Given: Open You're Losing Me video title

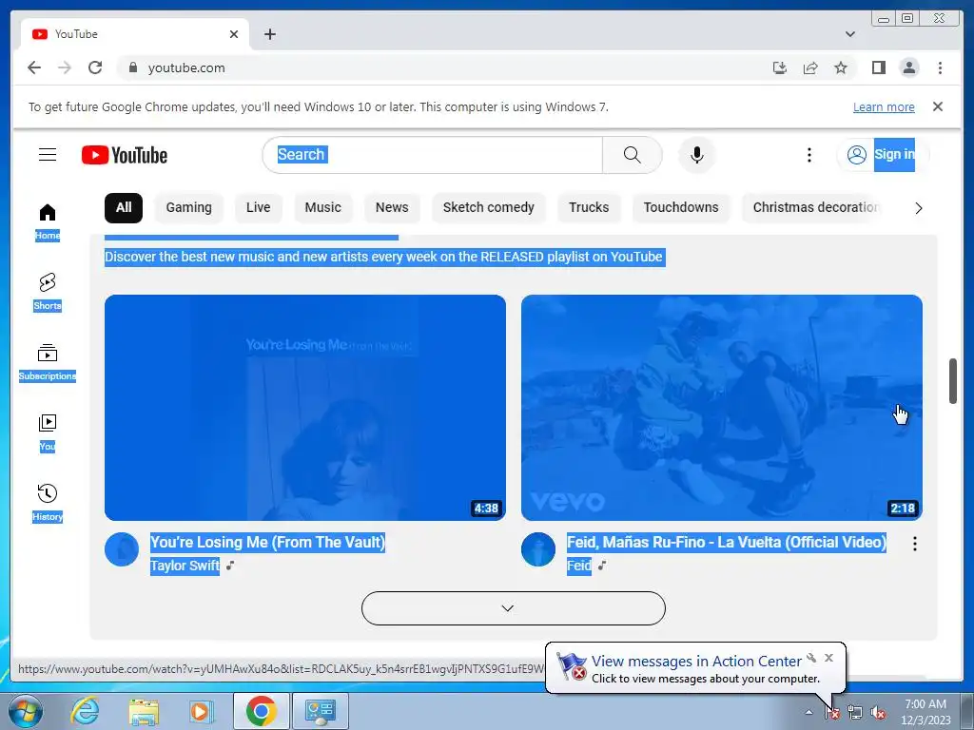Looking at the screenshot, I should pos(267,542).
